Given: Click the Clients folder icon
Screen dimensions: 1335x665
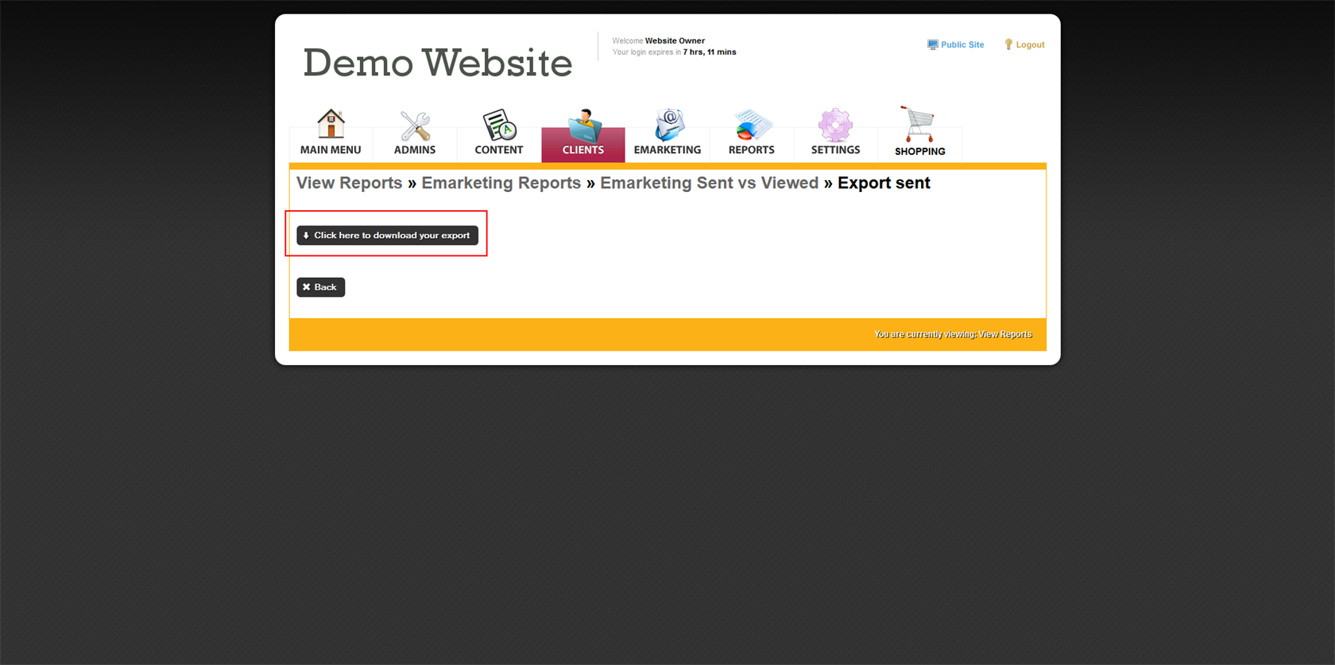Looking at the screenshot, I should click(583, 125).
